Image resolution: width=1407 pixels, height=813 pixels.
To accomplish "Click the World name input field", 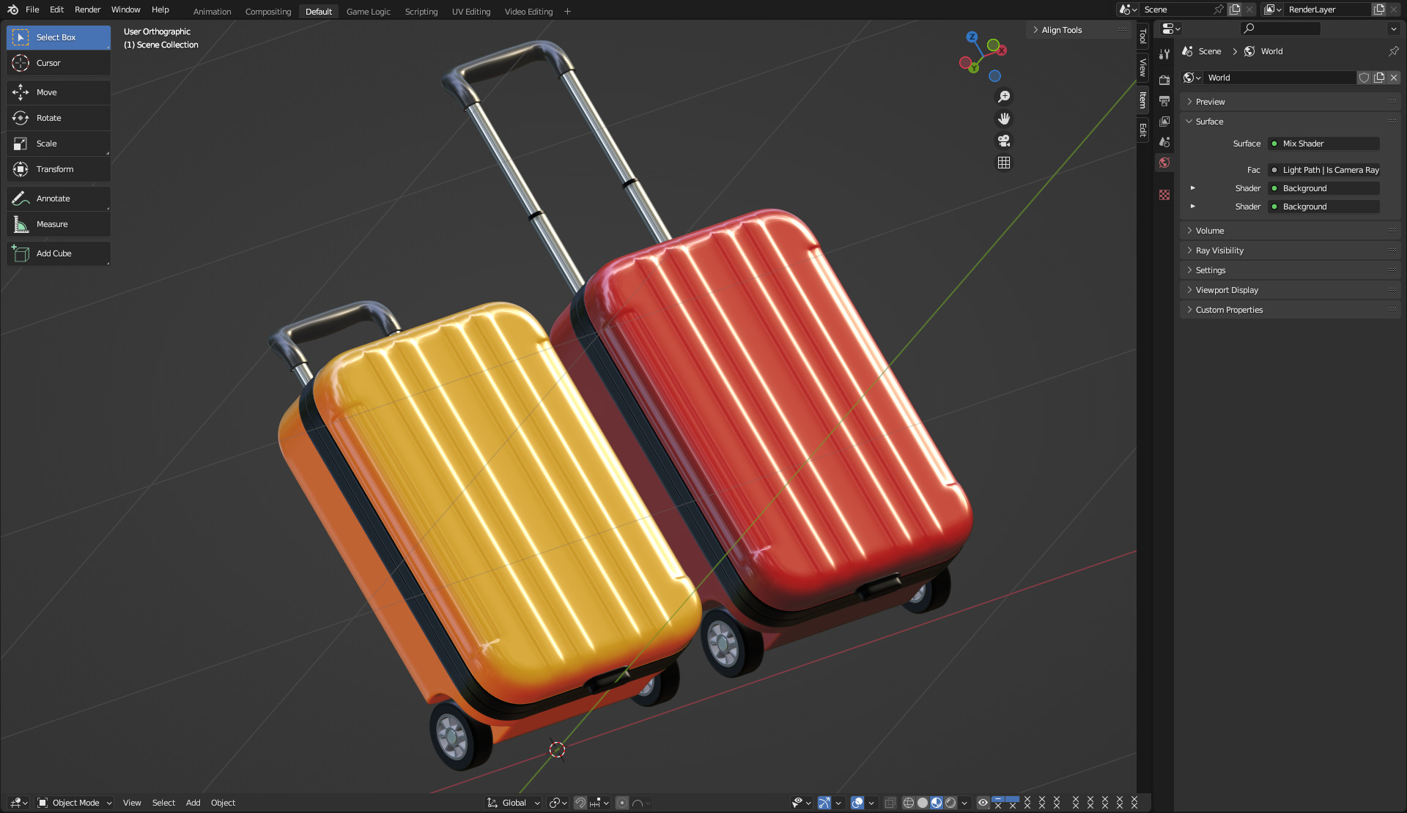I will tap(1279, 78).
